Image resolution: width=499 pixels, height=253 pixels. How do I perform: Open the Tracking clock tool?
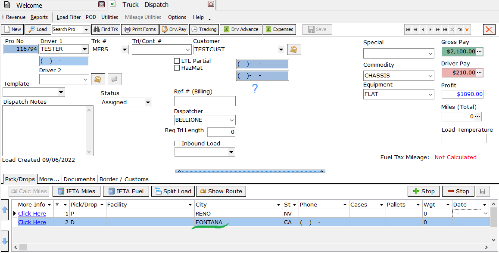click(203, 29)
